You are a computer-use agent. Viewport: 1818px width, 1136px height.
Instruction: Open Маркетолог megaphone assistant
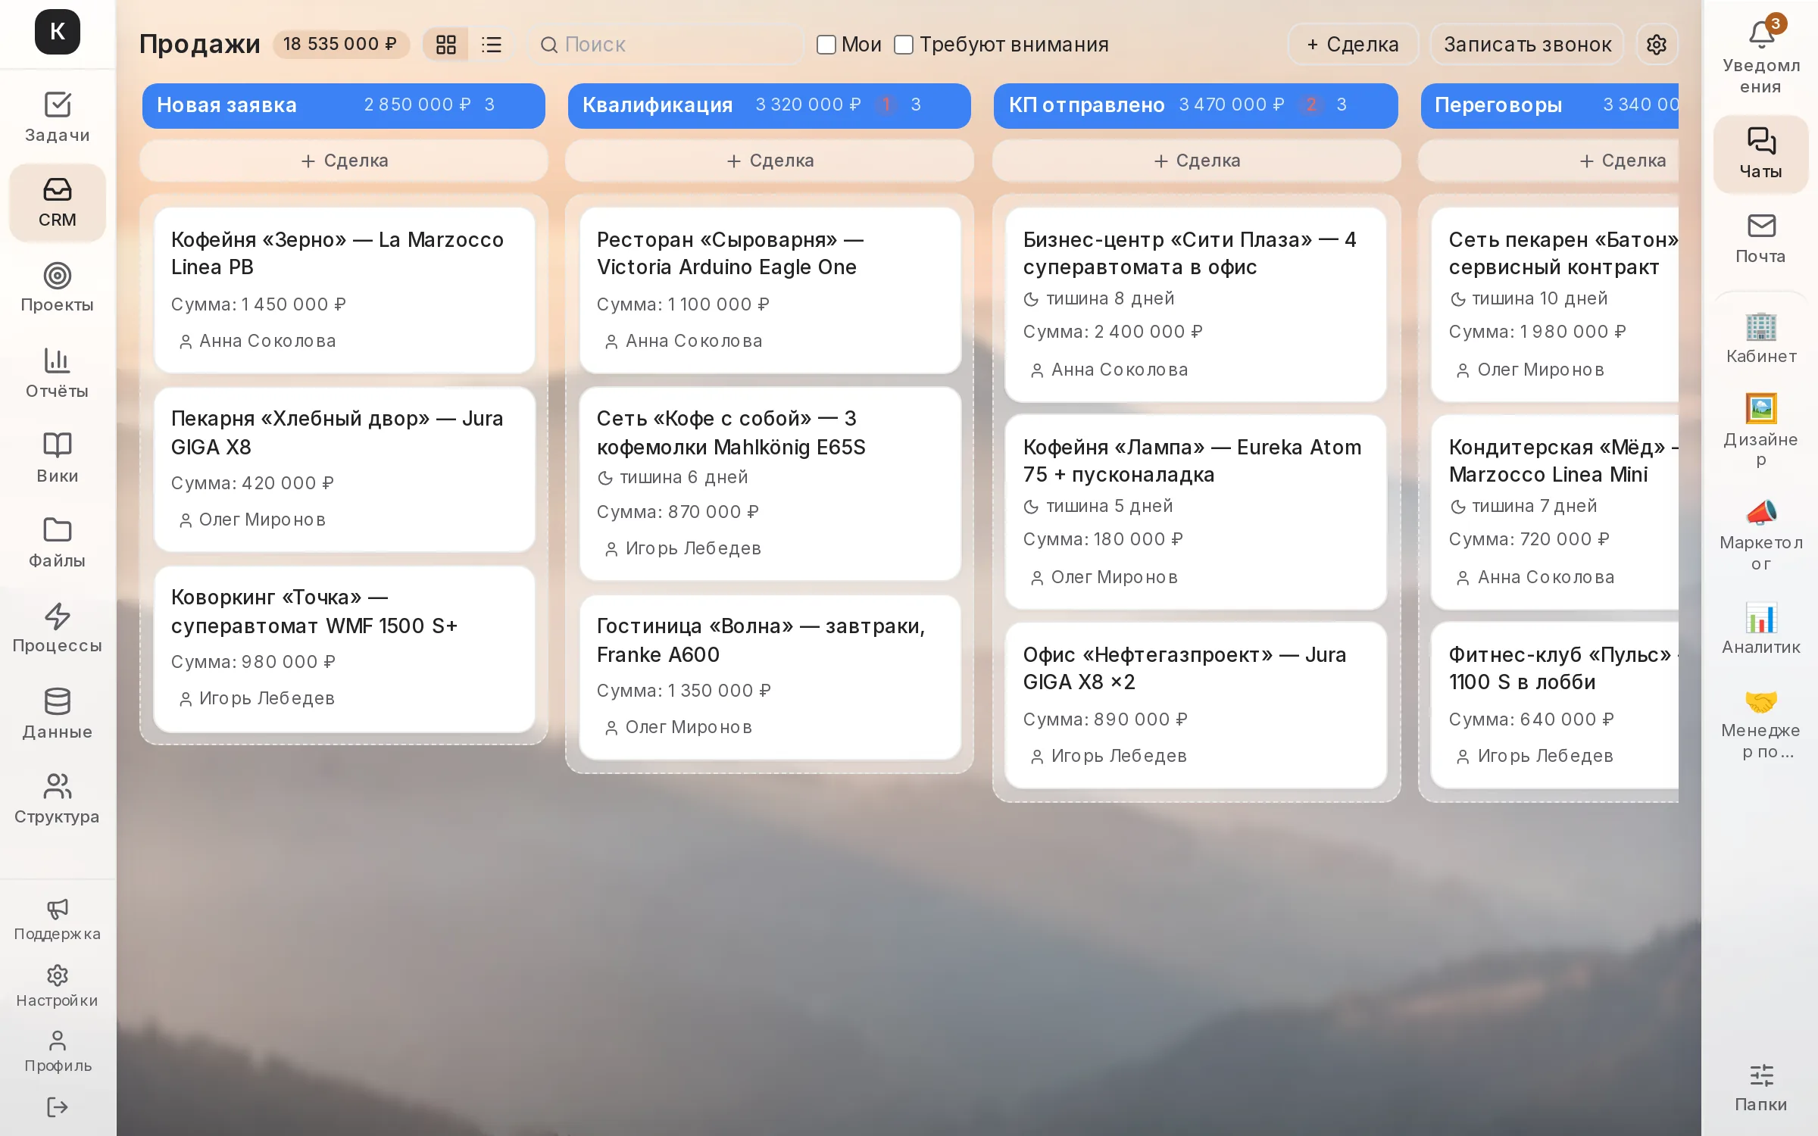pos(1760,534)
